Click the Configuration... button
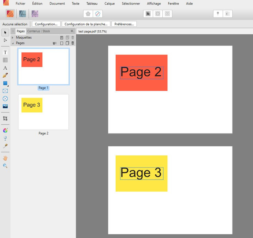The height and width of the screenshot is (238, 253). point(46,24)
